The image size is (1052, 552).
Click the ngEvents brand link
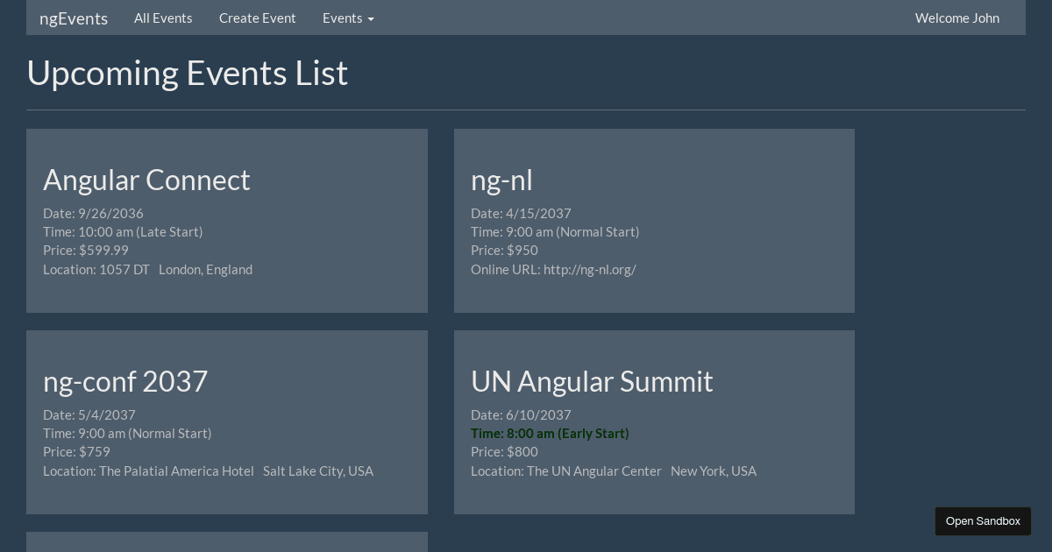pos(74,18)
